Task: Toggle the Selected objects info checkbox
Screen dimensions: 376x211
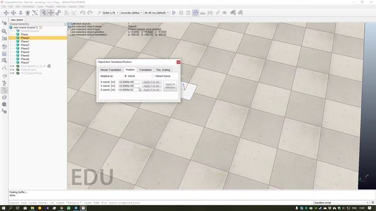Action: pyautogui.click(x=69, y=23)
